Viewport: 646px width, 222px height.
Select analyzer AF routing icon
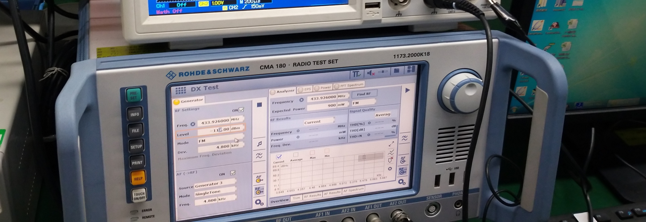[x=403, y=160]
